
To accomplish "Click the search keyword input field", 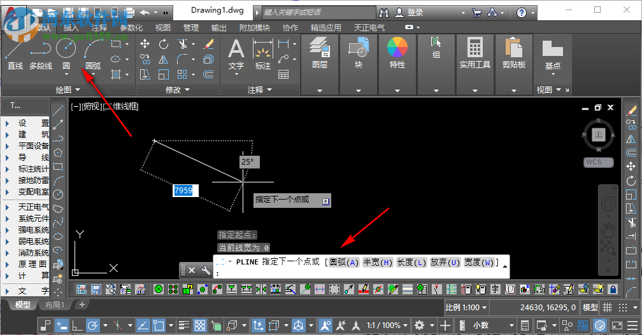I will coord(318,12).
